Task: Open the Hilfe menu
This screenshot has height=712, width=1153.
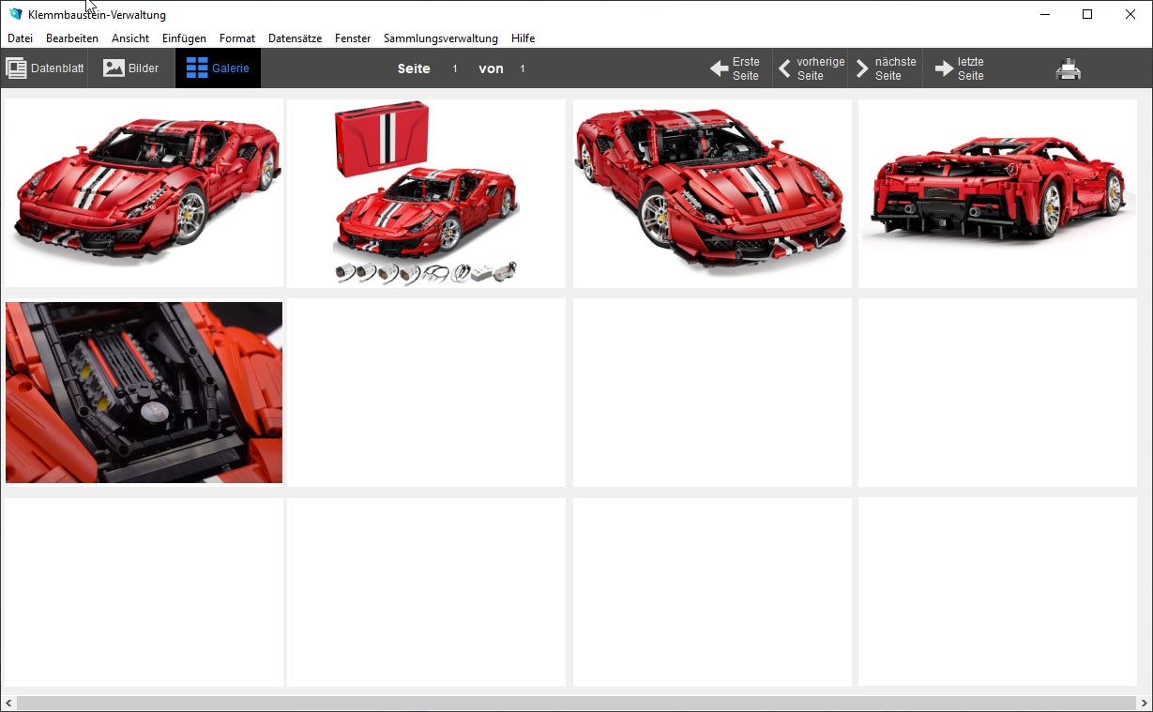Action: (x=523, y=38)
